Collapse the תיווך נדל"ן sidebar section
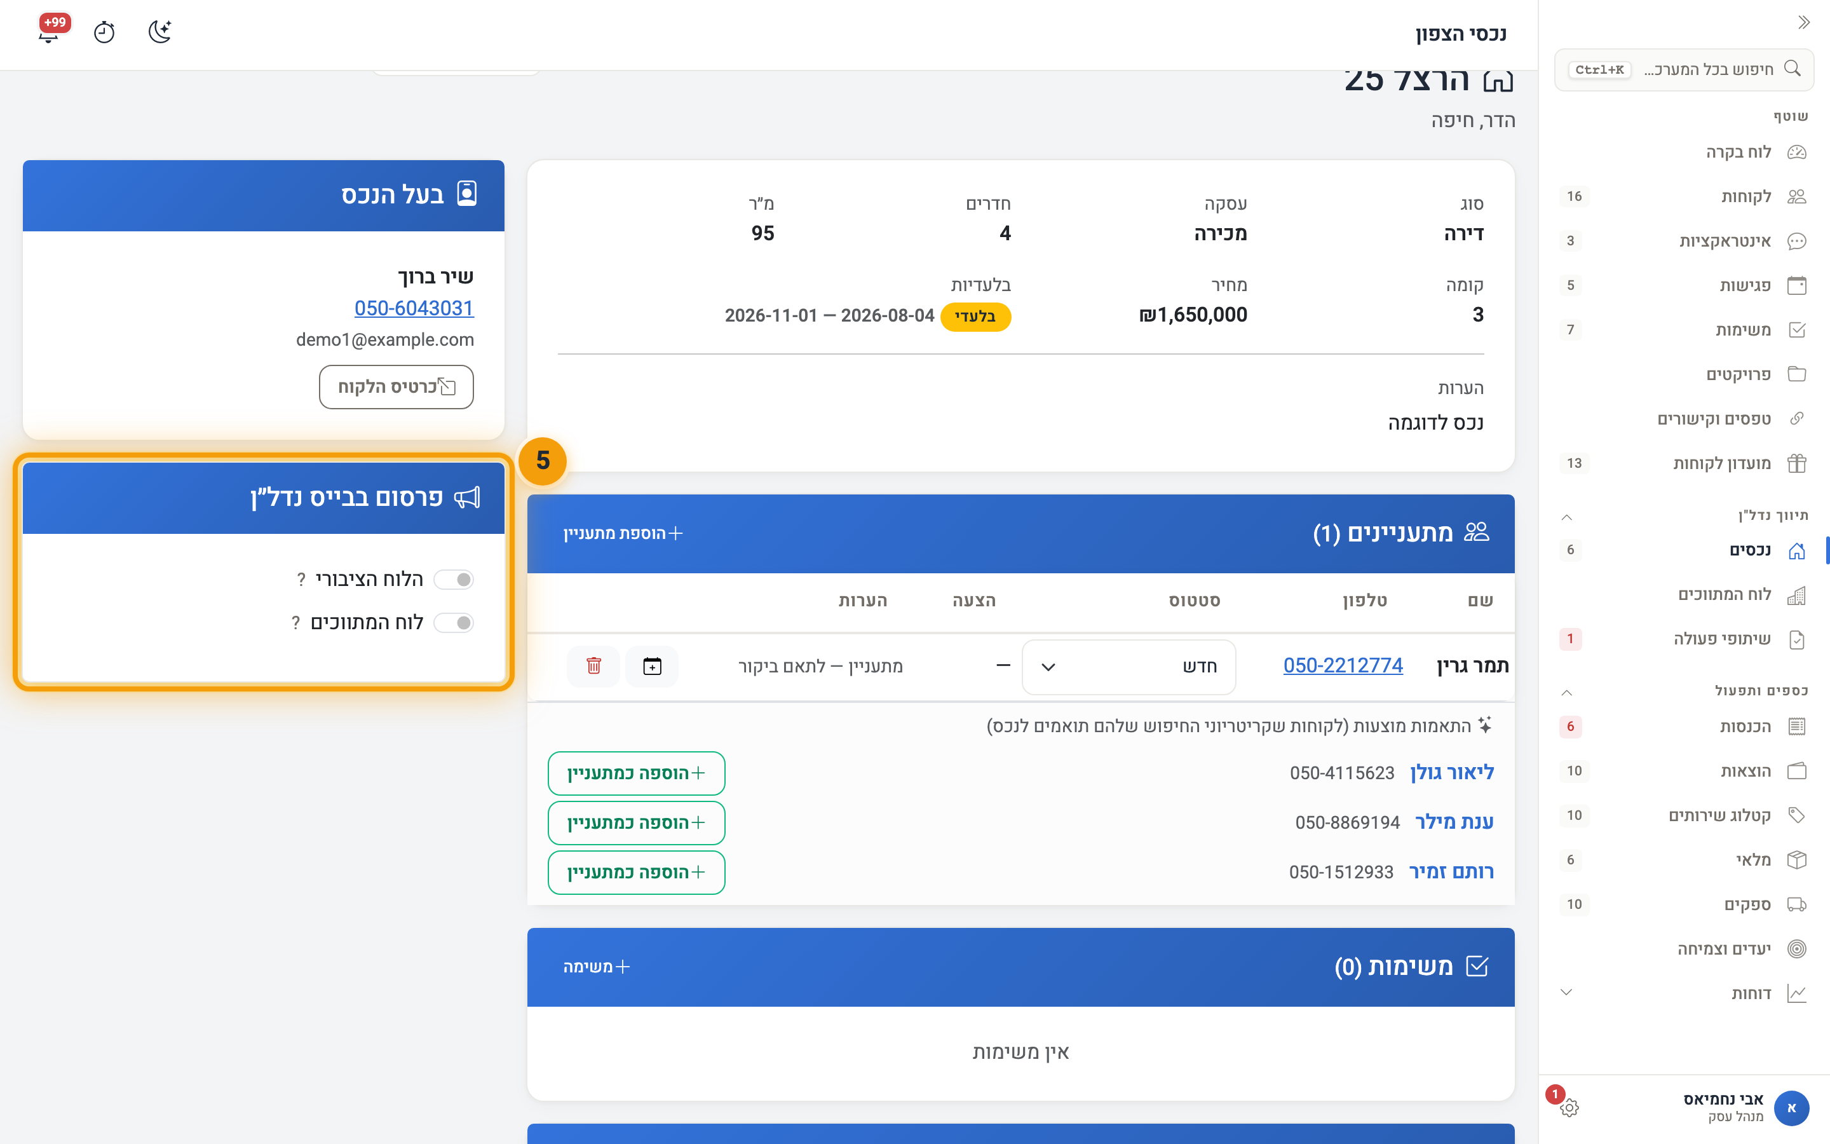 [x=1567, y=517]
